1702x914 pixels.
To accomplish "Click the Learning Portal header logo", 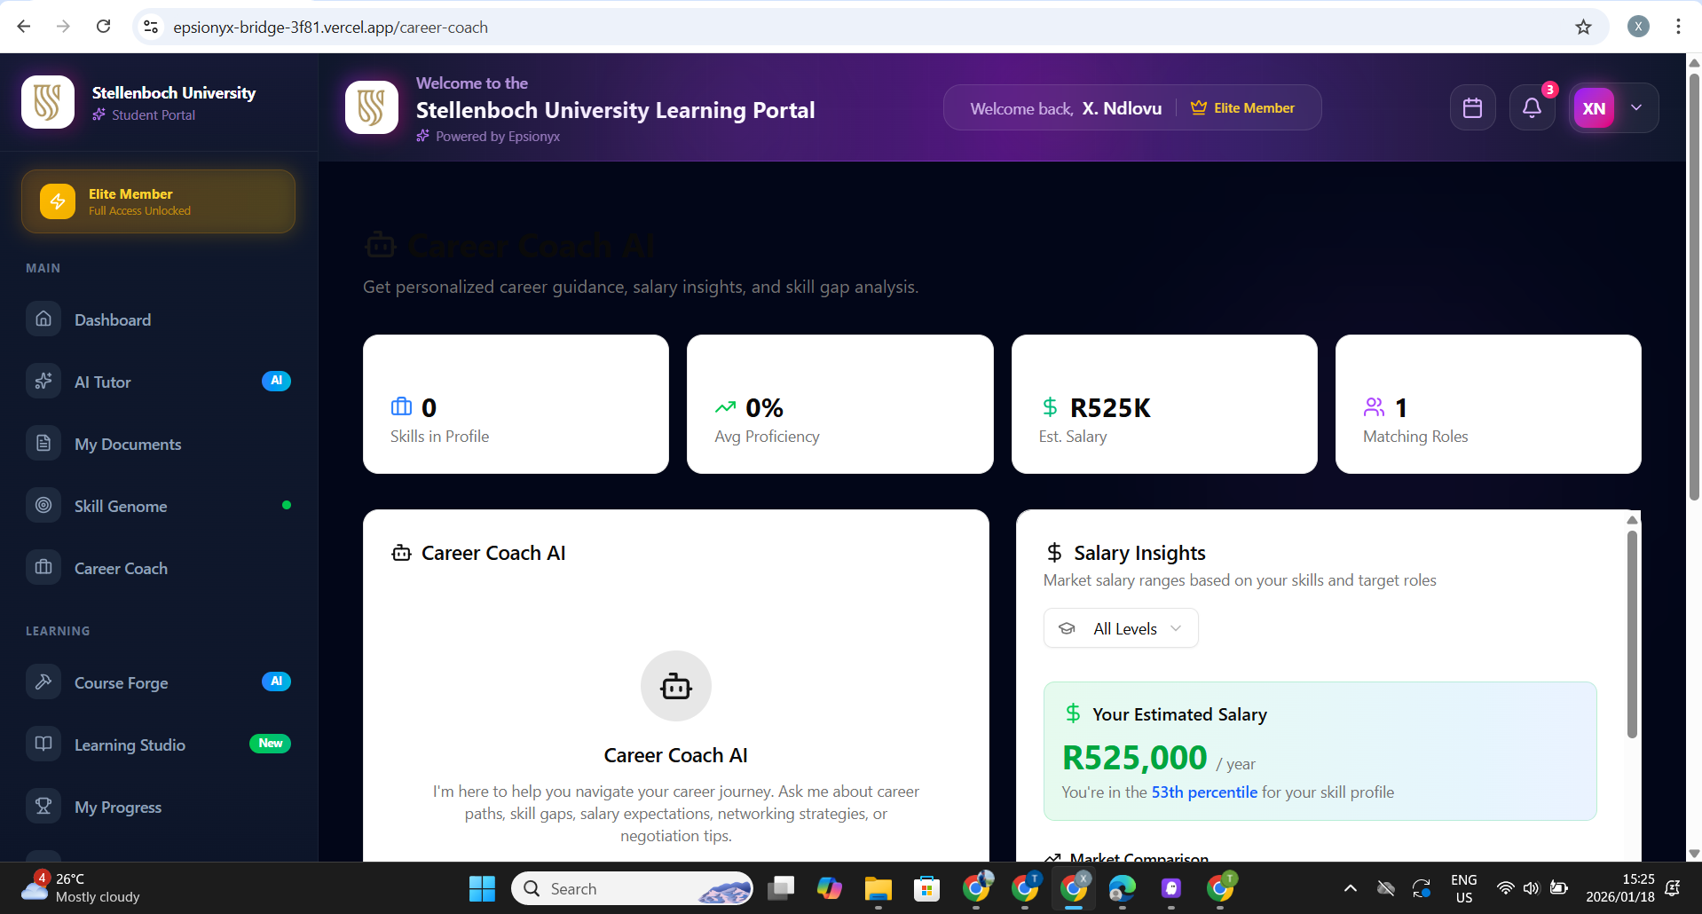I will (372, 107).
